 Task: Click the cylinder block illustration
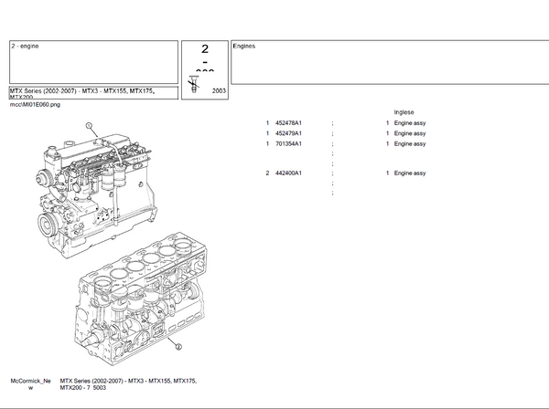click(x=140, y=300)
